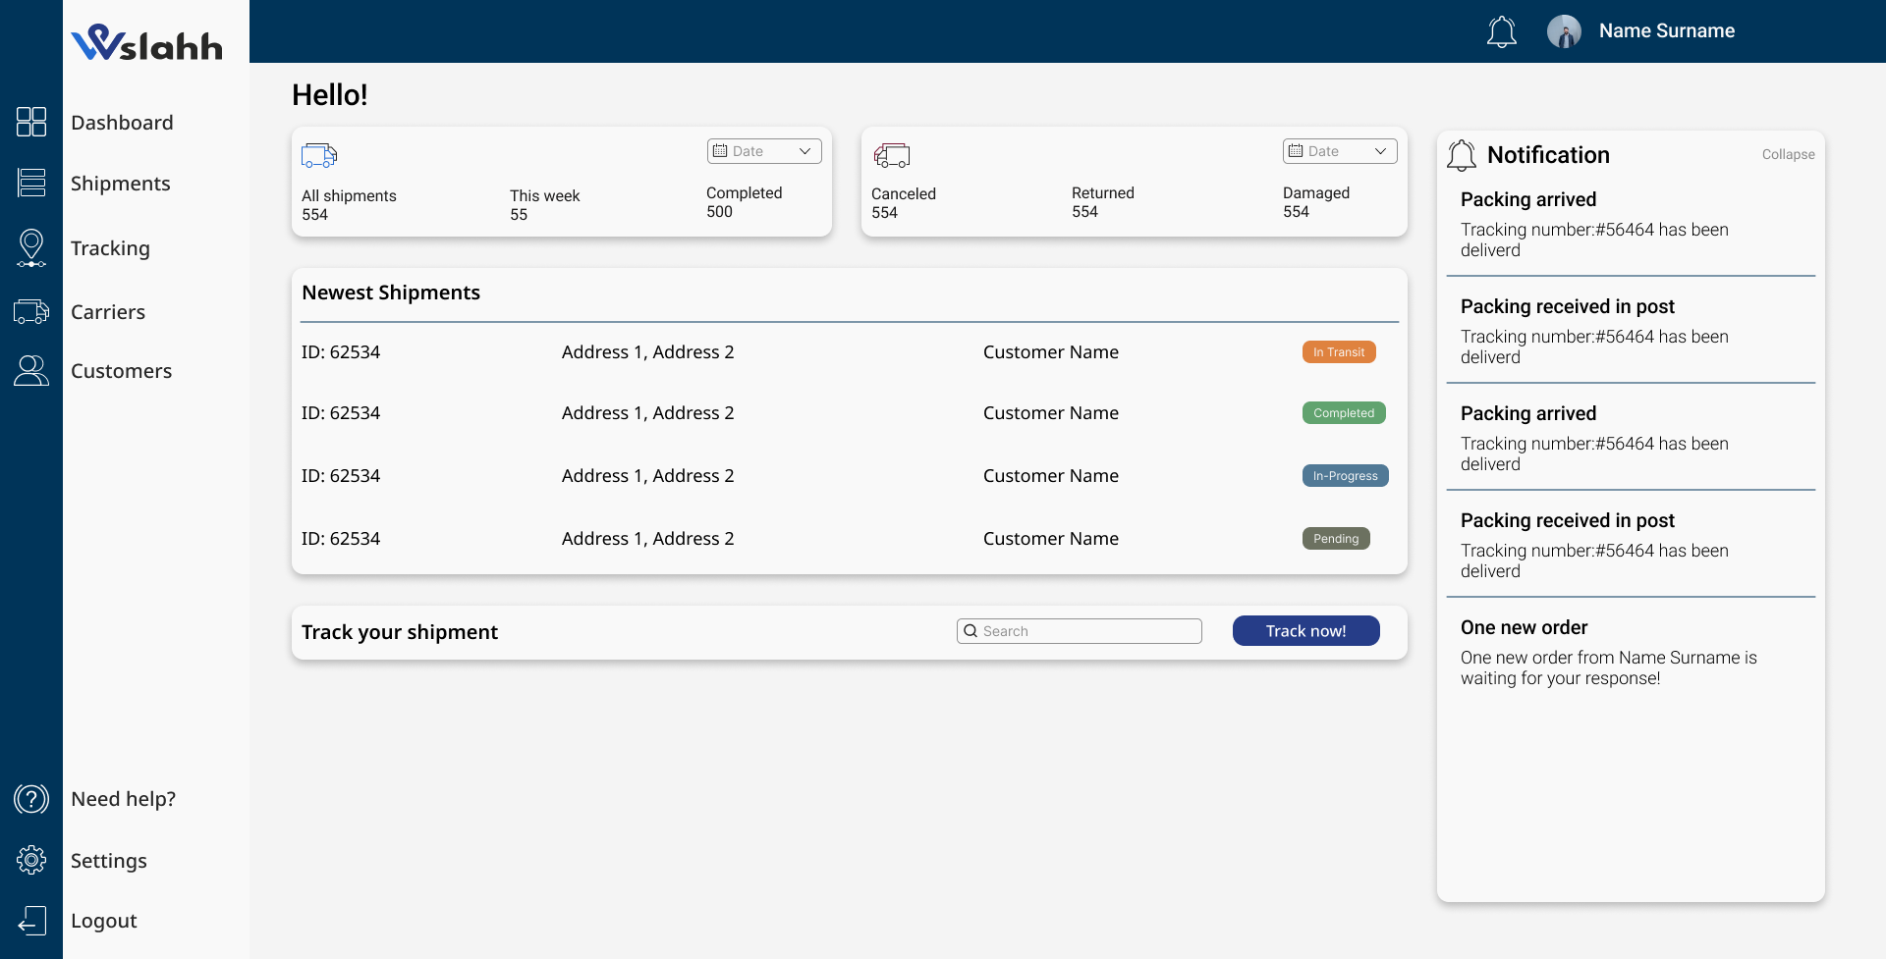Click the notification bell in the top bar
The height and width of the screenshot is (959, 1886).
[x=1501, y=31]
